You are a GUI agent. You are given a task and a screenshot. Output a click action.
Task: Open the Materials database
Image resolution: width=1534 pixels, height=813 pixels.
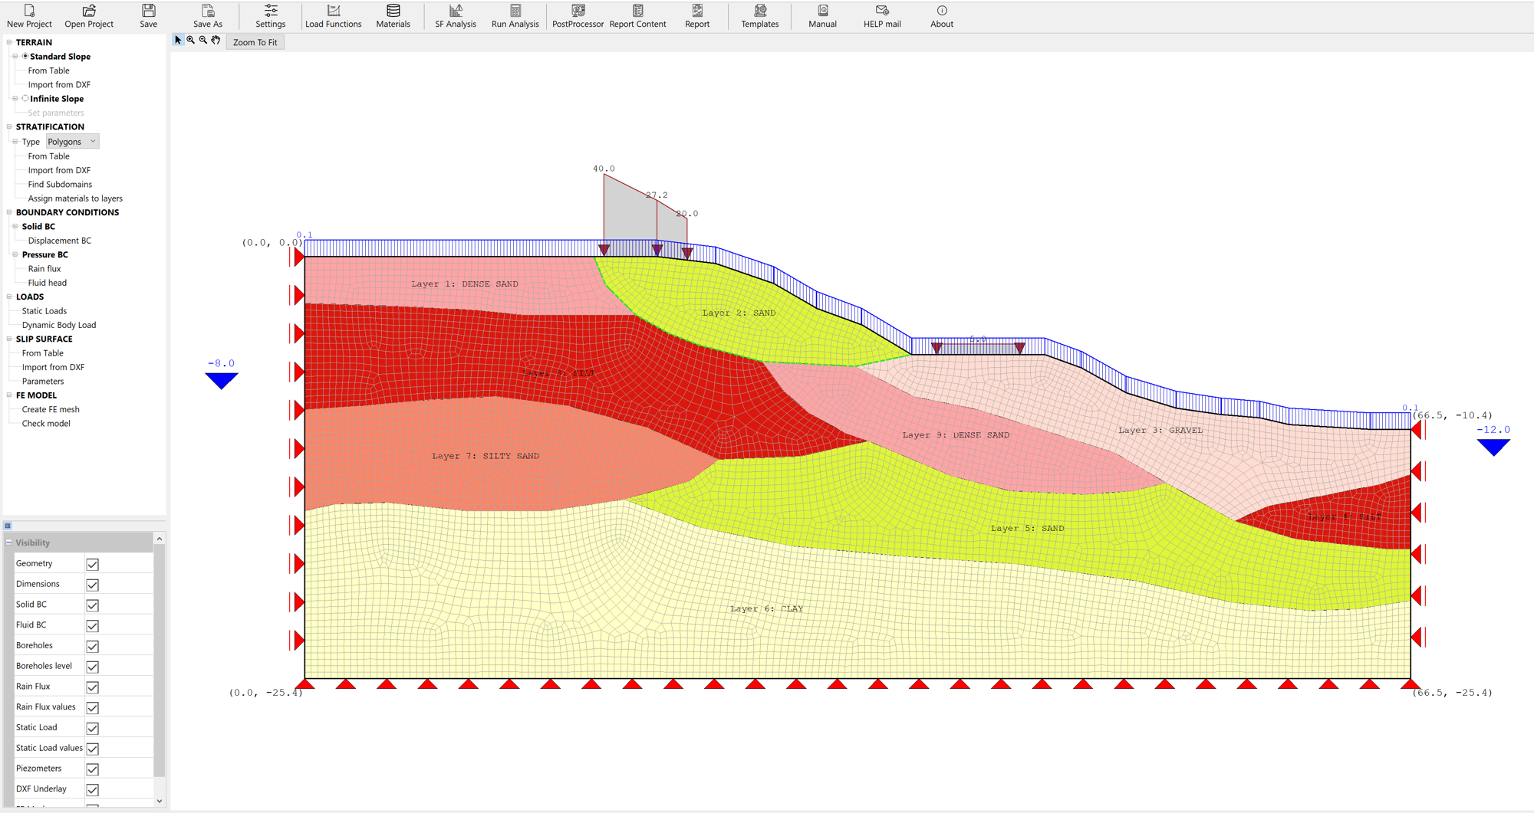tap(393, 15)
